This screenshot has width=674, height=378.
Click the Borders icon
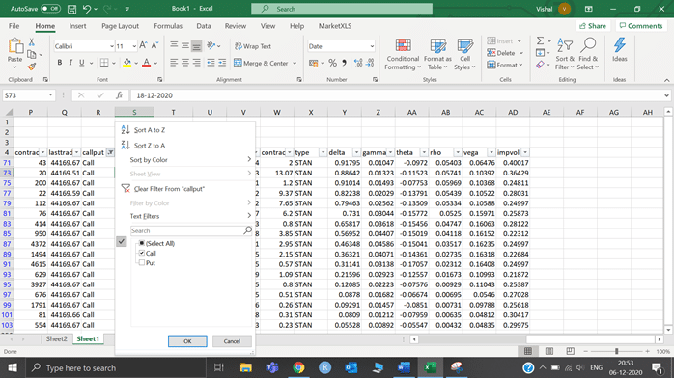[104, 63]
